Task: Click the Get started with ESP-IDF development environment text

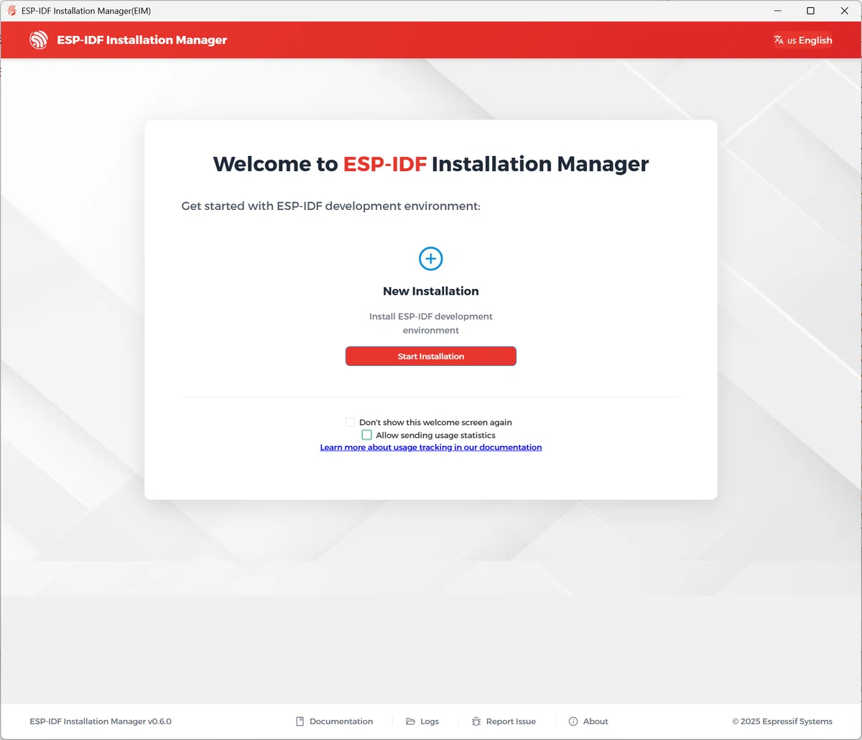Action: (330, 206)
